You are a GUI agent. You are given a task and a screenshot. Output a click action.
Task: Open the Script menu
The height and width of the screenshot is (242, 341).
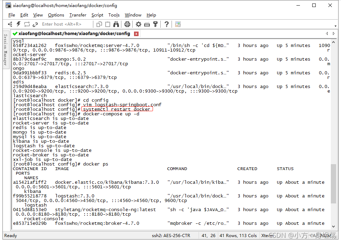point(97,15)
